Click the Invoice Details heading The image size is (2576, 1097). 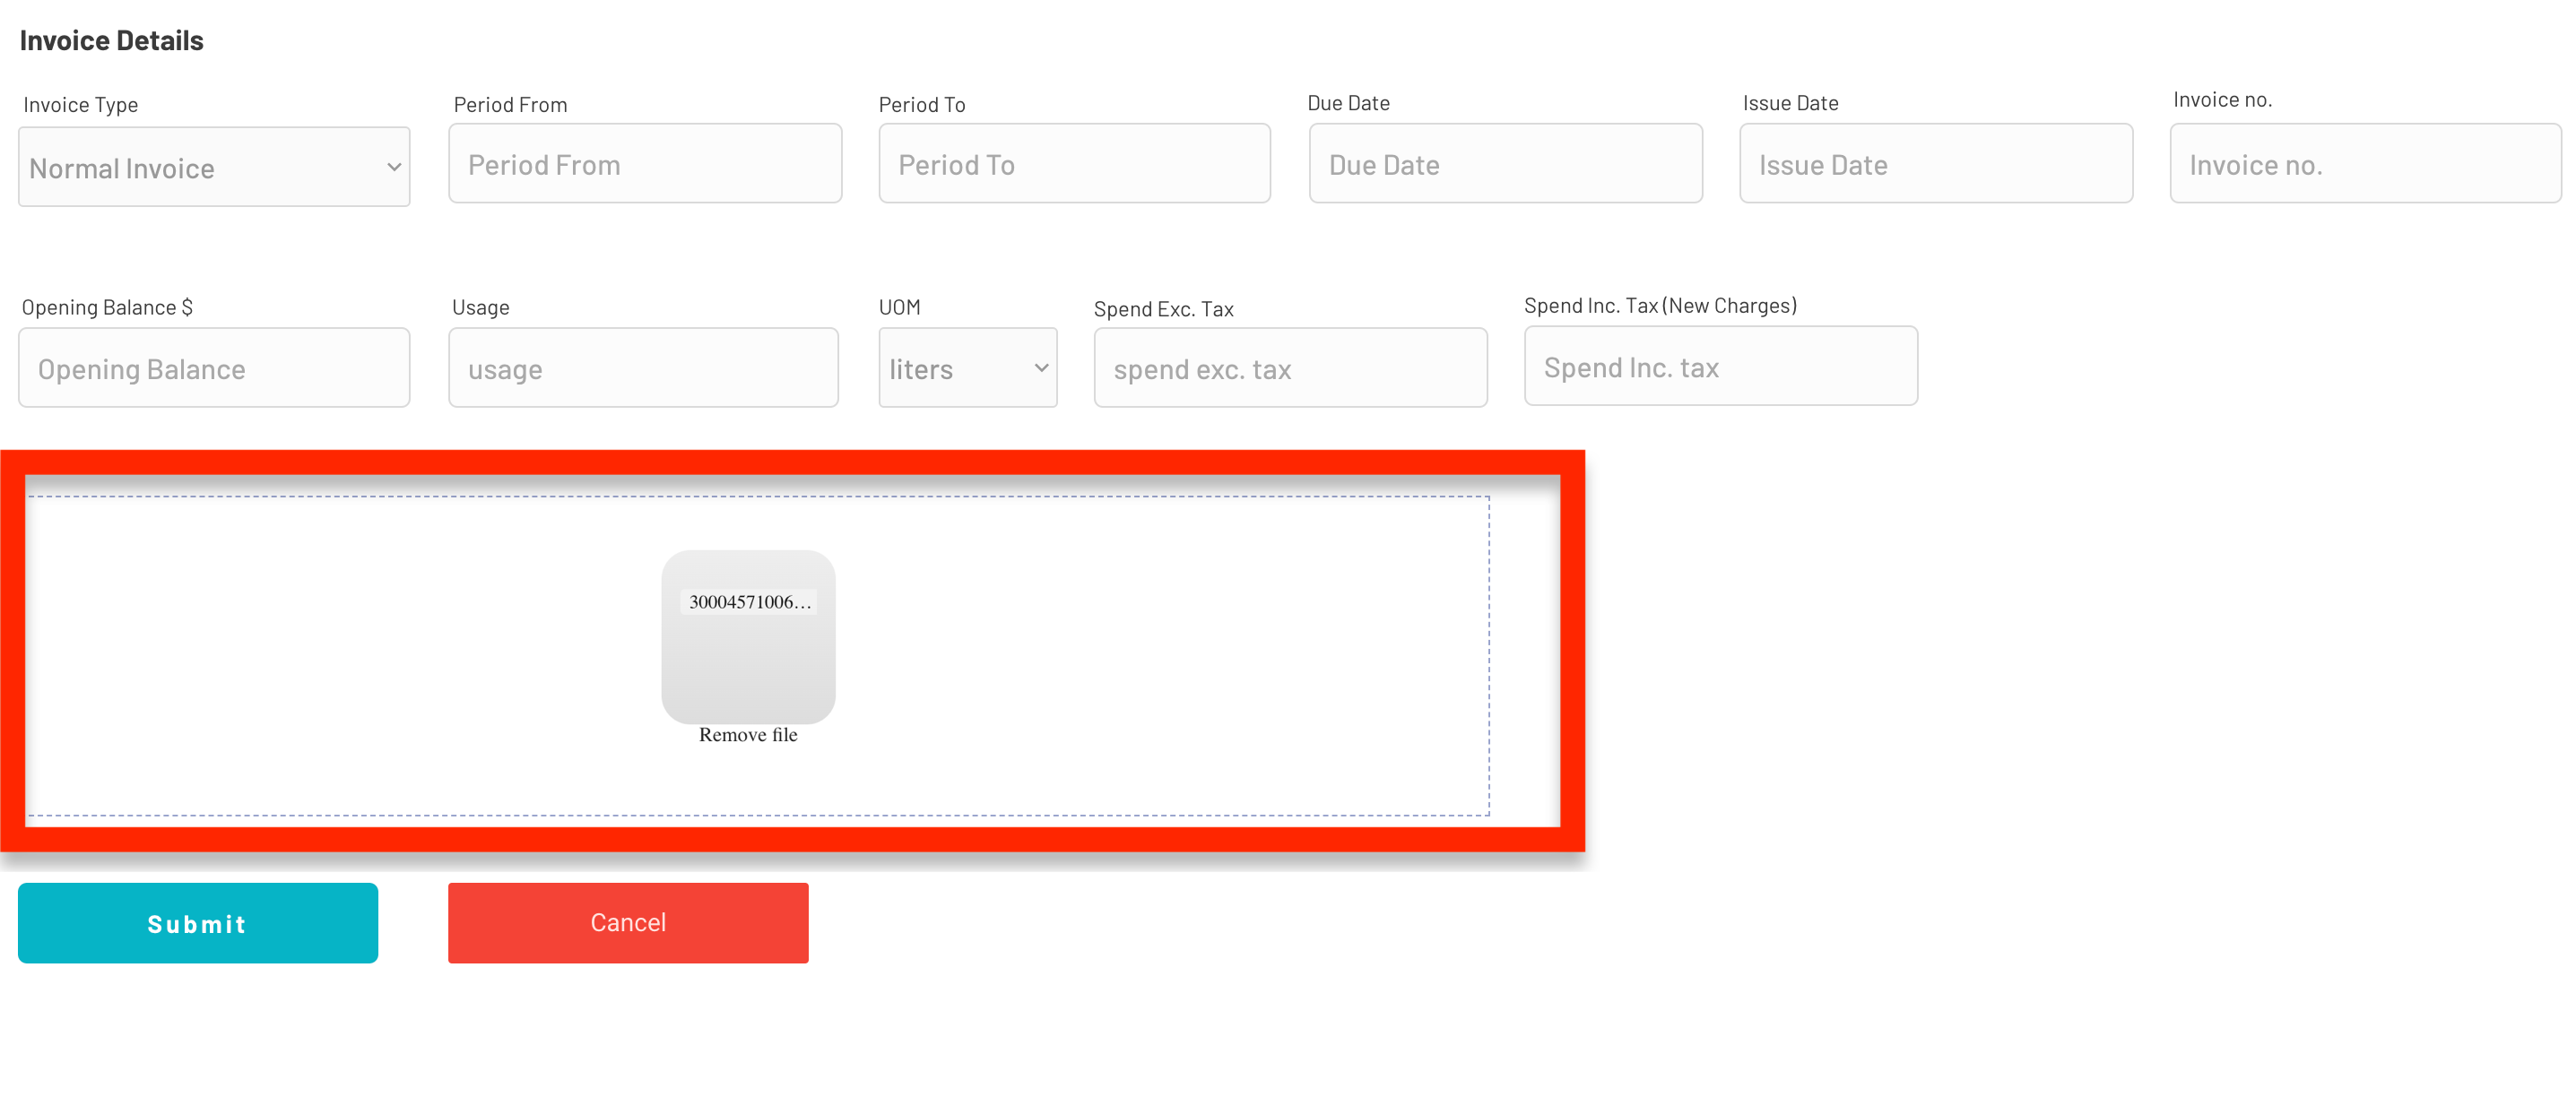[x=112, y=40]
